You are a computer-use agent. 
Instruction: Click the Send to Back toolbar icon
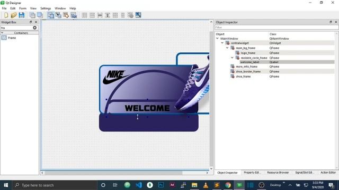32,15
